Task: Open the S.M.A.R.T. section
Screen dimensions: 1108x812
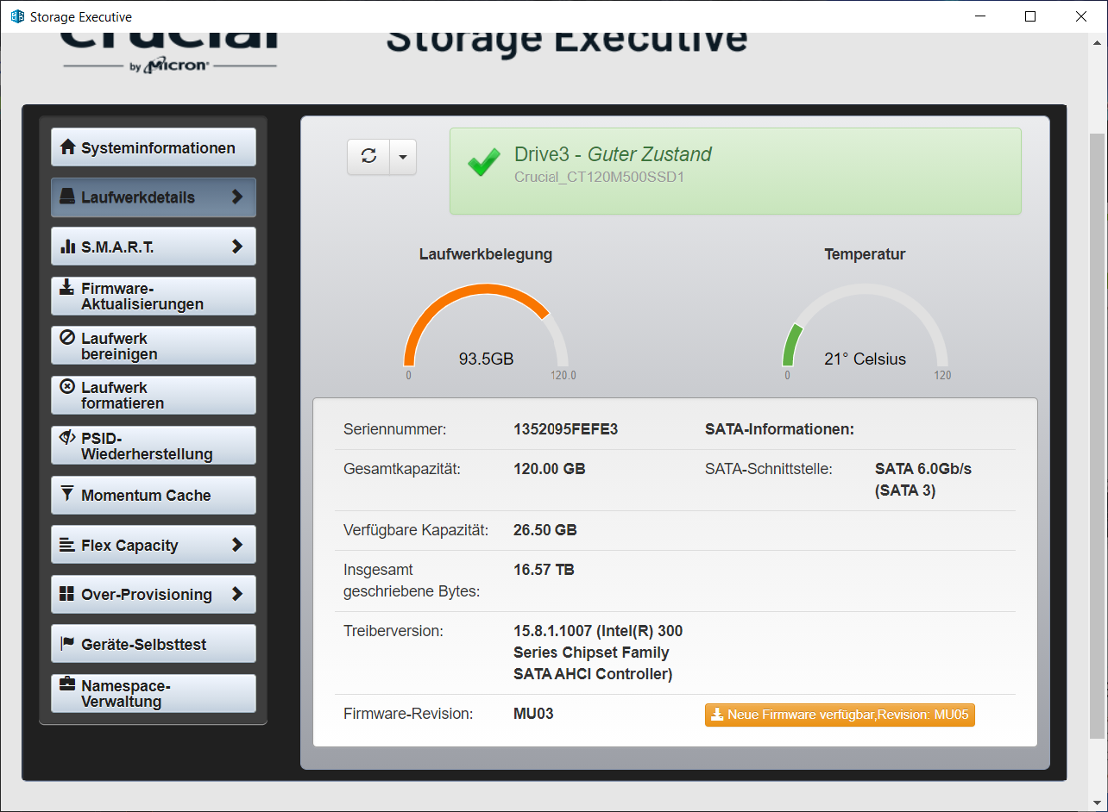Action: click(154, 247)
